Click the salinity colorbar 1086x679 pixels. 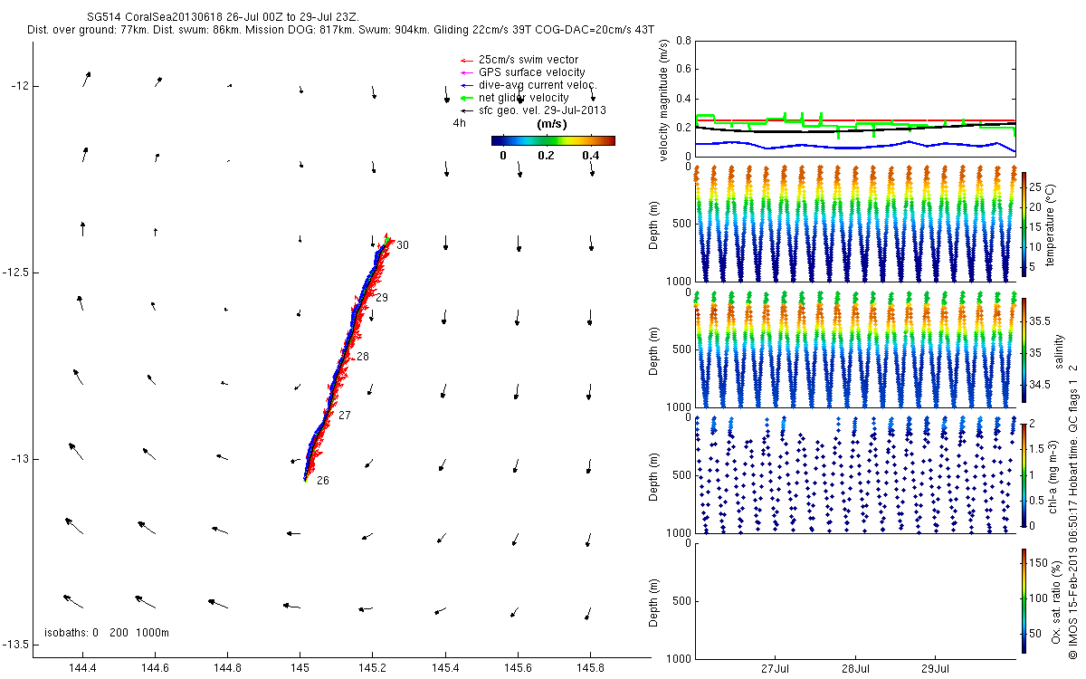[1024, 352]
